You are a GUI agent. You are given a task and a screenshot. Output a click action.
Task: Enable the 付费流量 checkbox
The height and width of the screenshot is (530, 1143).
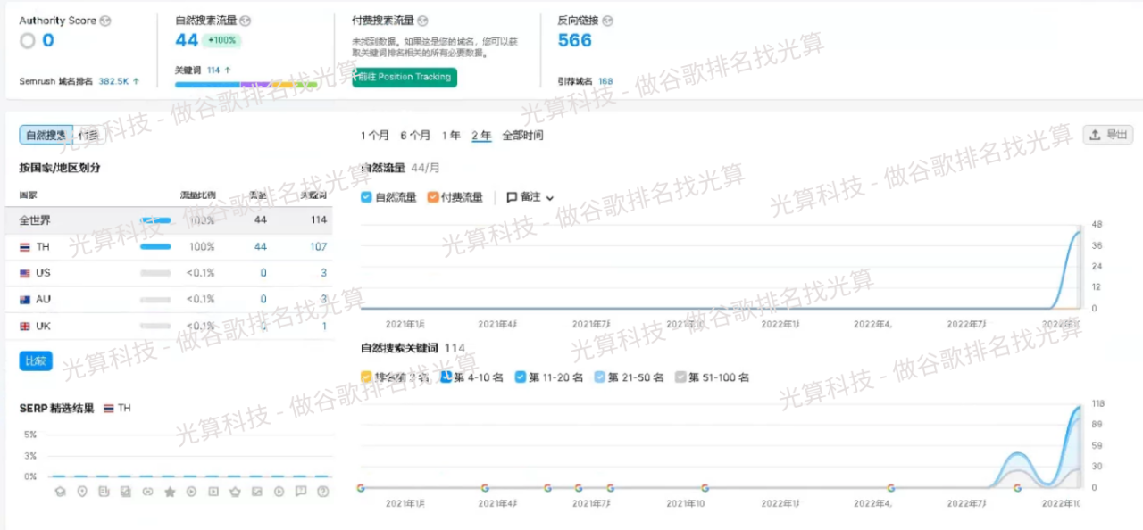pos(432,197)
